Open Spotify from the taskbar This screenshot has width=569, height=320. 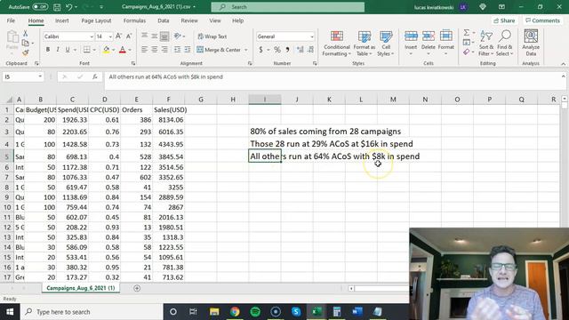coord(255,312)
